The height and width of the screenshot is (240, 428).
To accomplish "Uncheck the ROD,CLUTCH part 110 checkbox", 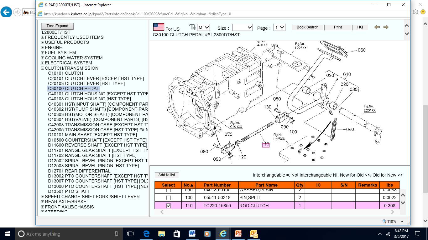I will pos(169,206).
